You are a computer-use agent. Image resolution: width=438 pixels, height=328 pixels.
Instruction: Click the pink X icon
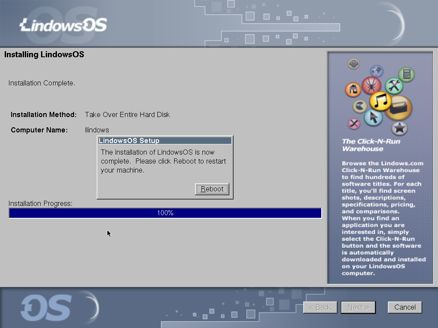[354, 123]
